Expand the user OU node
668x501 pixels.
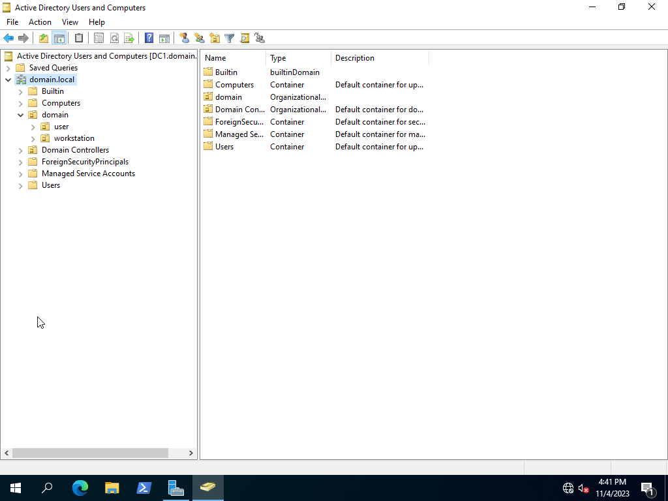pyautogui.click(x=33, y=127)
